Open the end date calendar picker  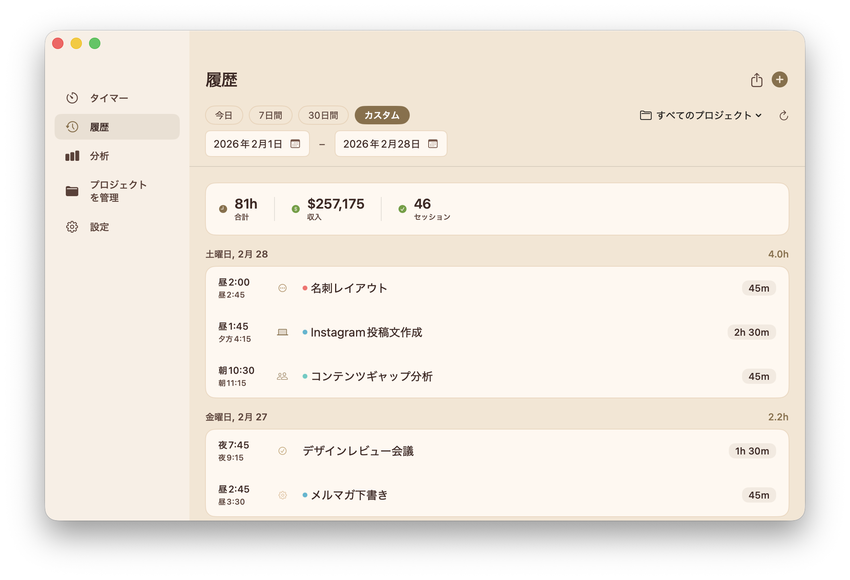click(x=433, y=144)
